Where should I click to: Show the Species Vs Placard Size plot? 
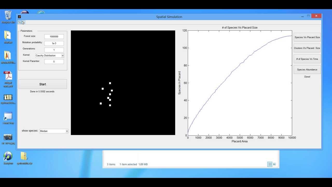(307, 37)
